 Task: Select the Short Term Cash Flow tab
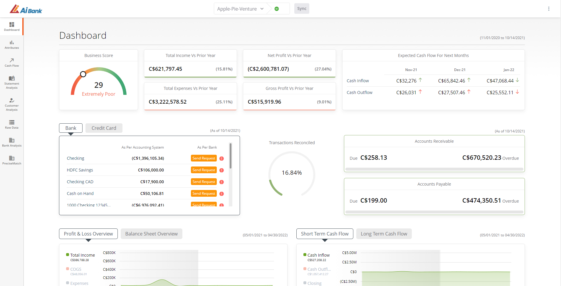pyautogui.click(x=325, y=234)
